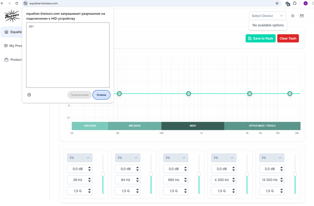The height and width of the screenshot is (206, 314).
Task: Click the 4 300 Hz frequency field
Action: click(x=224, y=180)
